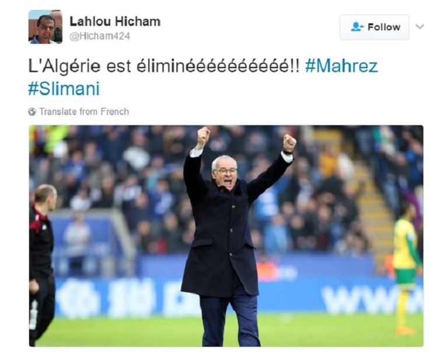This screenshot has width=448, height=352.
Task: Select Translate from French
Action: 84,111
